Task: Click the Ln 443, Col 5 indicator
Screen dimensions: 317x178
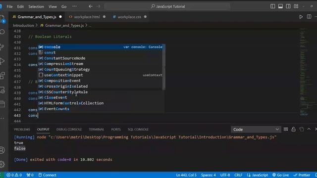Action: [x=186, y=175]
